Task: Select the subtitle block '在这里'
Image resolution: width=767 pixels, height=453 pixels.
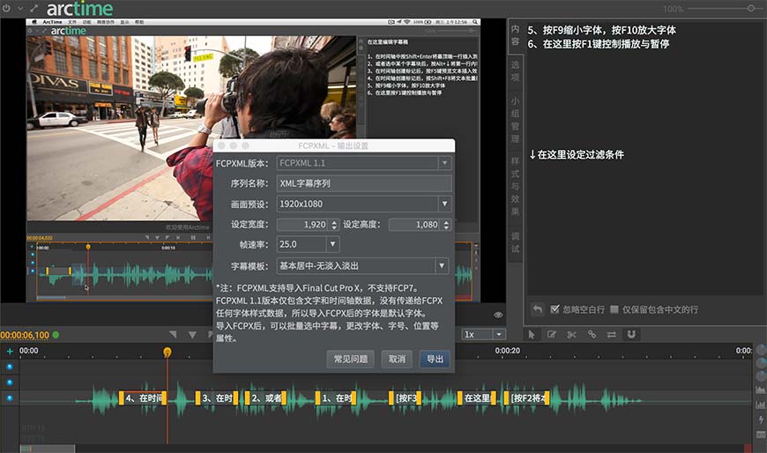Action: (x=477, y=397)
